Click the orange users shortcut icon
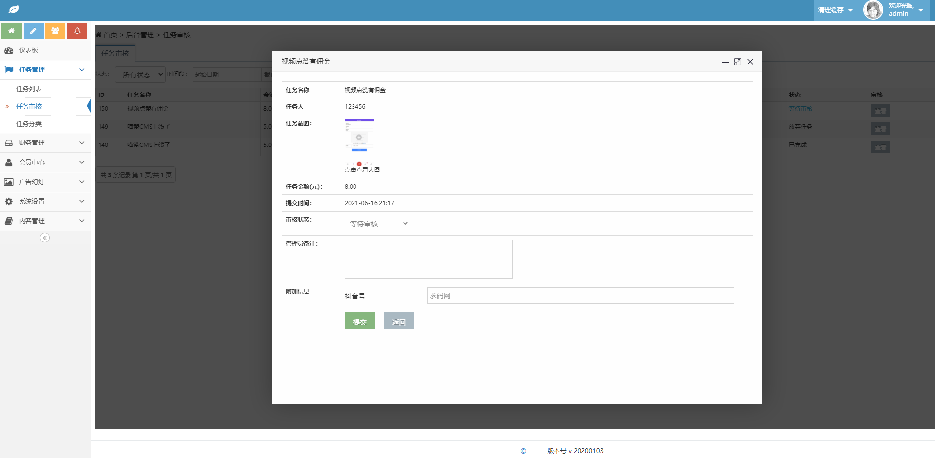This screenshot has height=458, width=935. click(x=55, y=31)
